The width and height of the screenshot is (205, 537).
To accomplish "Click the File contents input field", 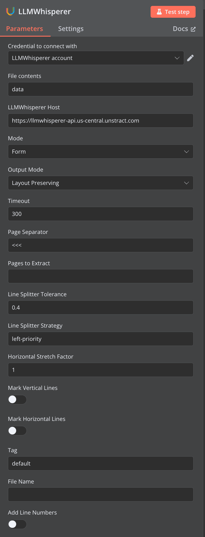I will (101, 89).
